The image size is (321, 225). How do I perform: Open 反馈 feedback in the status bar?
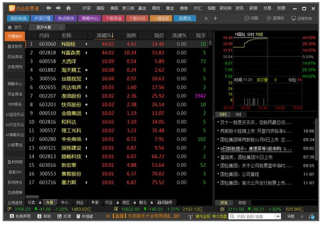pyautogui.click(x=64, y=216)
